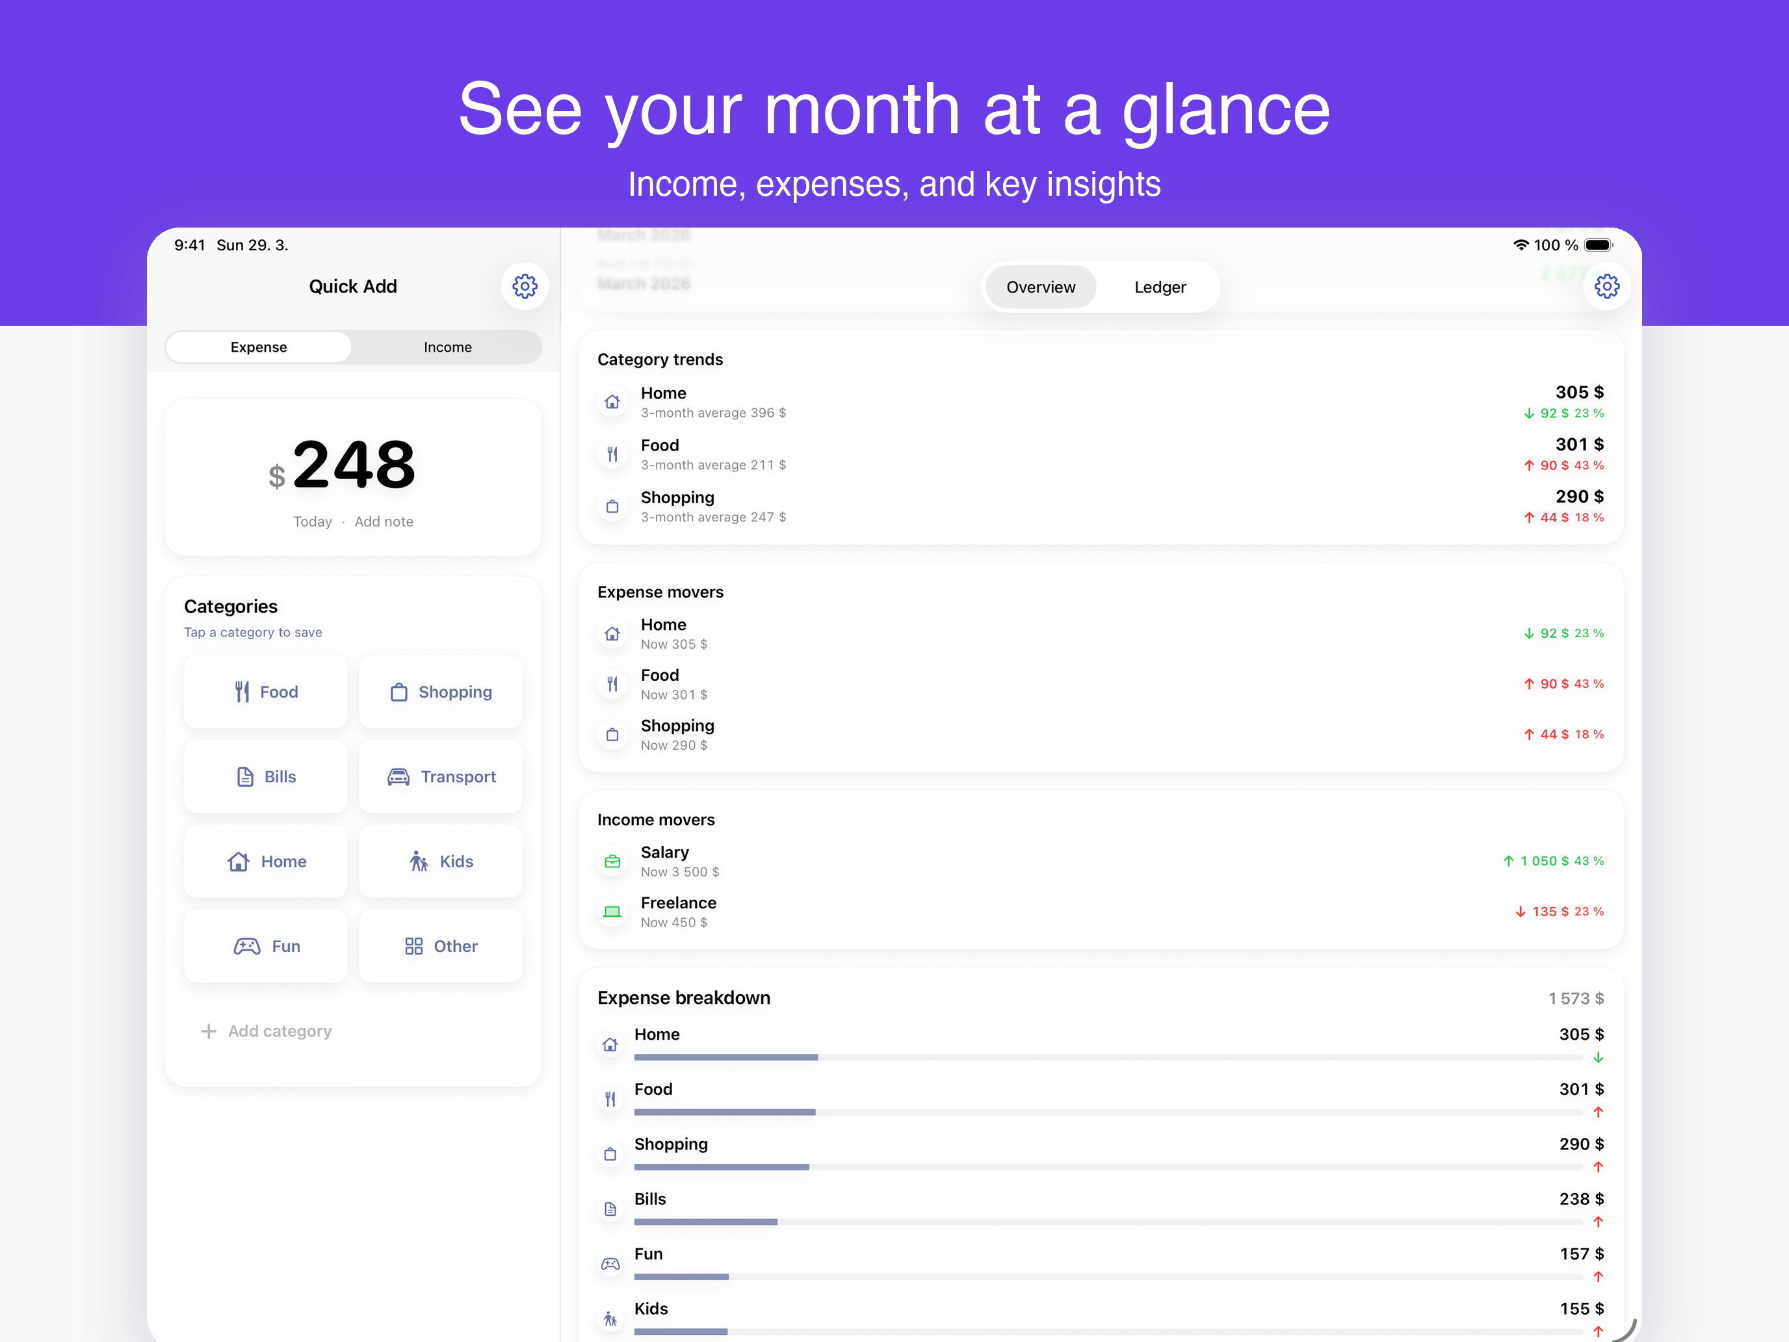This screenshot has width=1789, height=1342.
Task: Click 'Now 3 500 $' under Salary
Action: coord(680,872)
